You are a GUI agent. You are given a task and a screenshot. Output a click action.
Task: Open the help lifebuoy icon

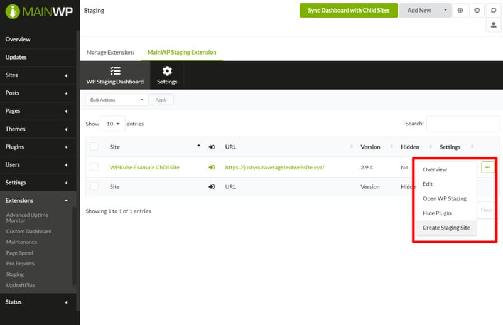point(477,10)
